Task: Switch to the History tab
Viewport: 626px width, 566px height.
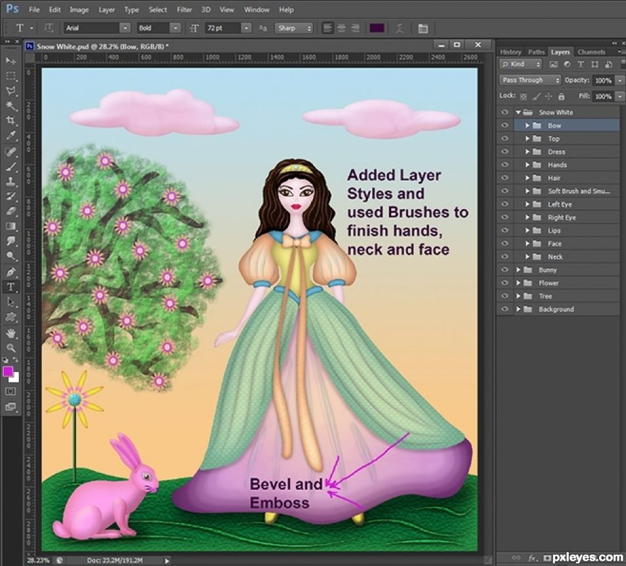Action: [511, 52]
